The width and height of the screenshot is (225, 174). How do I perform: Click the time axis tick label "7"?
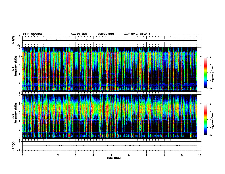tap(147, 155)
